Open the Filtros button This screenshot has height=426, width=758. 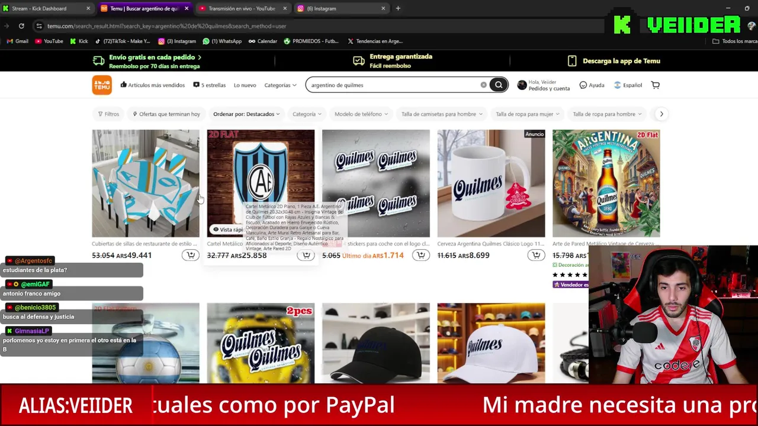108,114
